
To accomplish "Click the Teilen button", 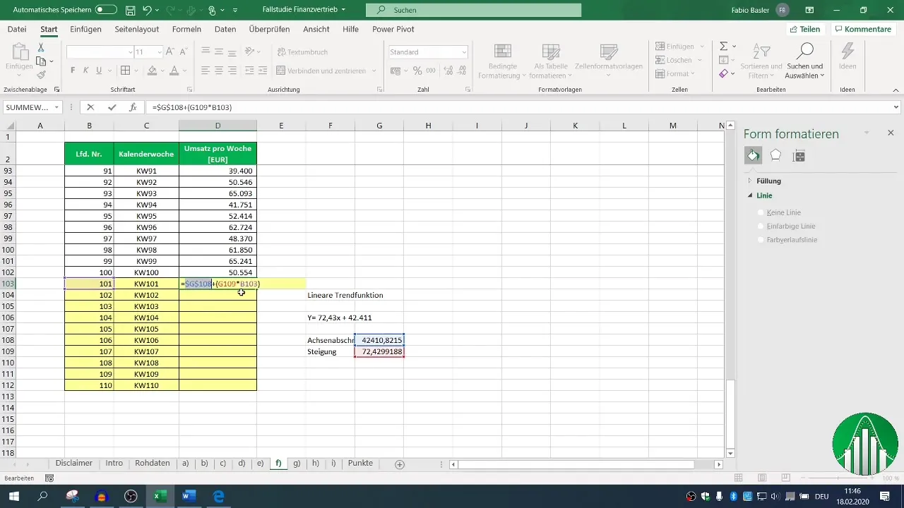I will pos(805,29).
